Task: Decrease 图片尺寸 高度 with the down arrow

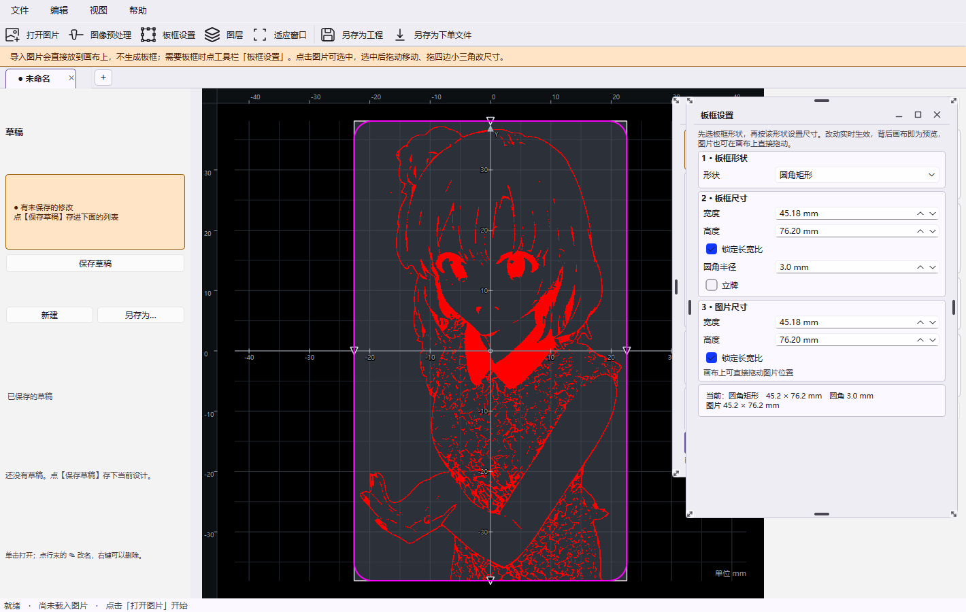Action: 933,340
